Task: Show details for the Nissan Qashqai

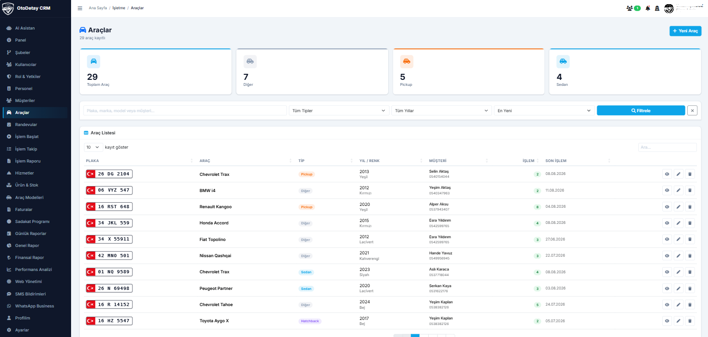Action: click(x=667, y=256)
